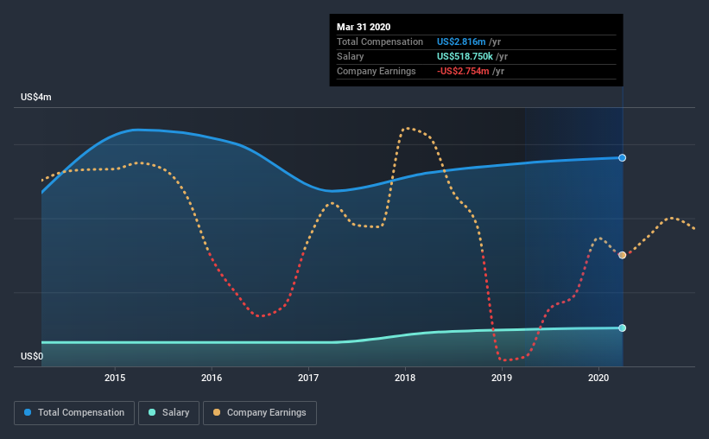Click the 2018 x-axis label
The image size is (709, 439).
click(405, 378)
